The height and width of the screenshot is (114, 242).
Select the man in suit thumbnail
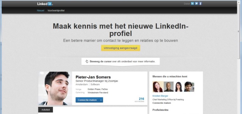pyautogui.click(x=168, y=86)
